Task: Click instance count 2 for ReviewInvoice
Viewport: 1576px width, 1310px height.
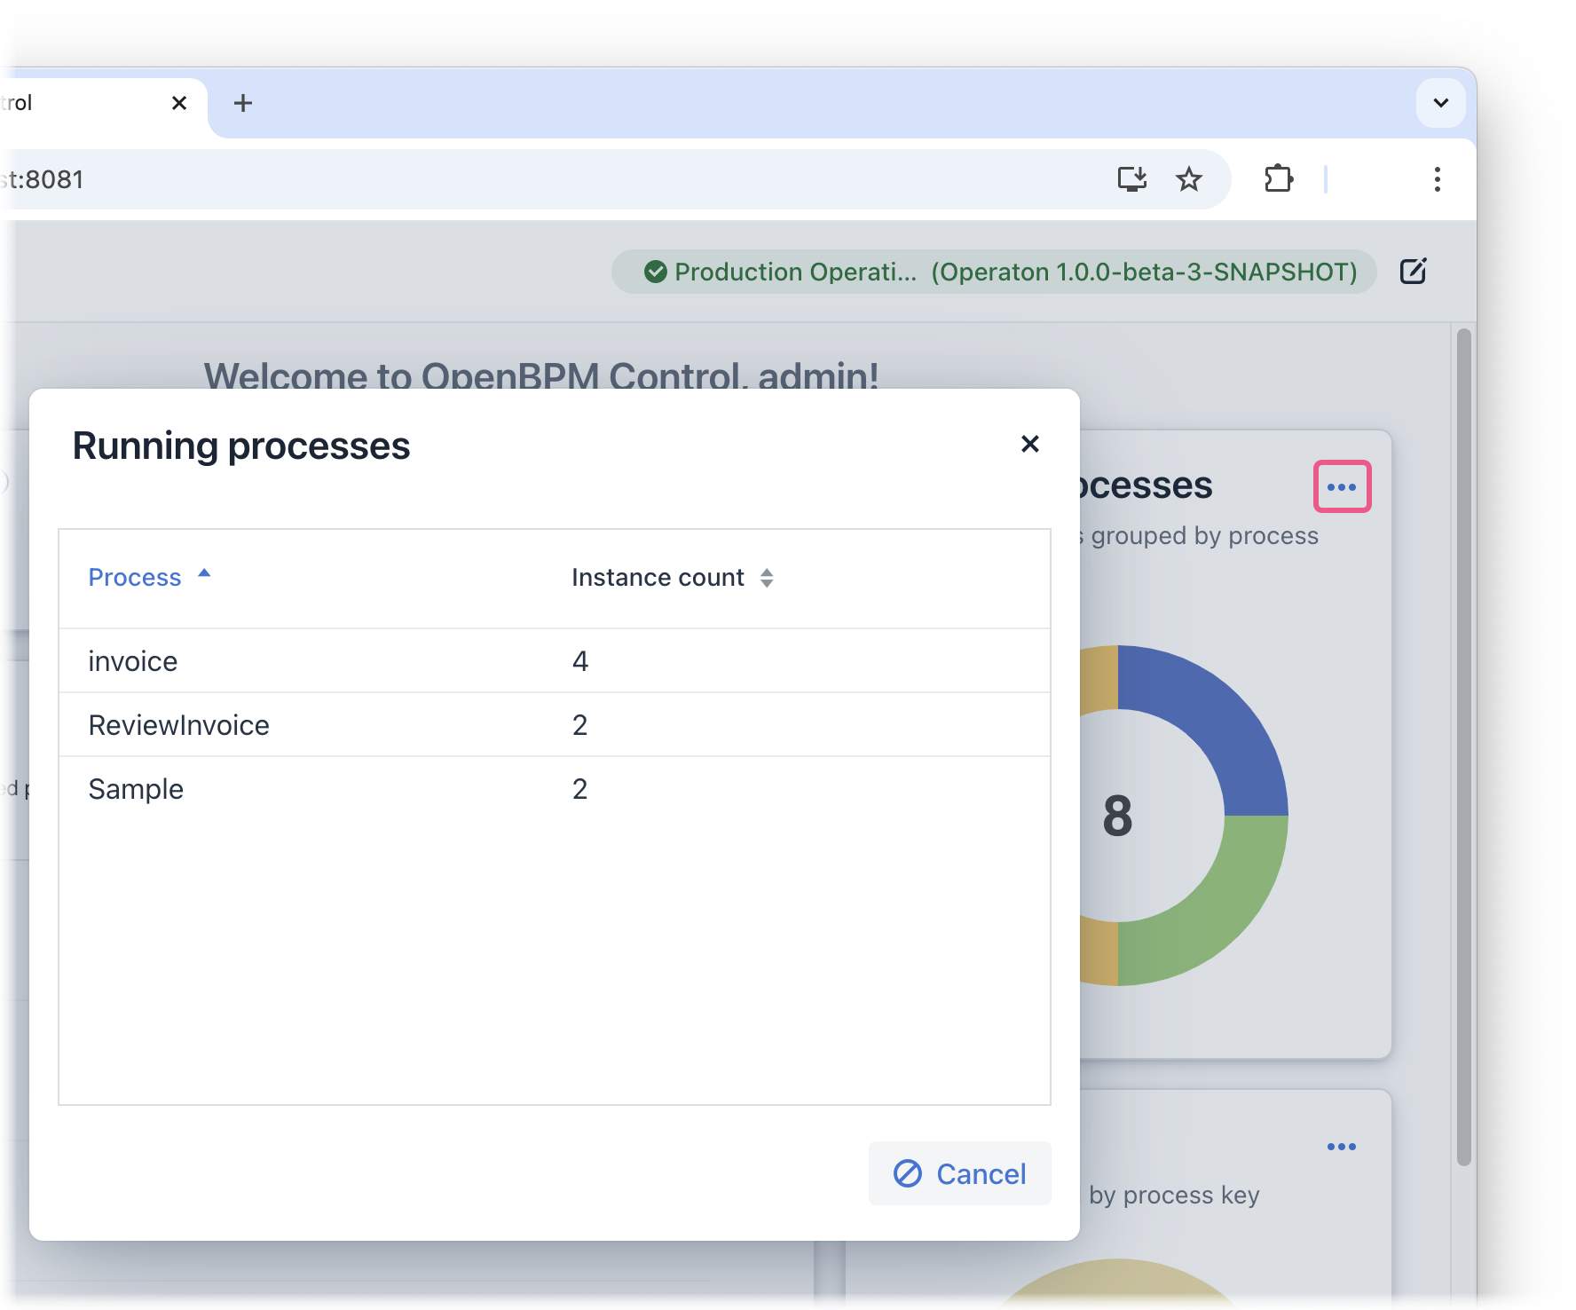Action: tap(580, 725)
